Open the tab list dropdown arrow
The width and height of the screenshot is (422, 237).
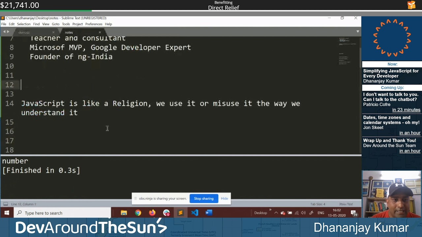pos(358,32)
